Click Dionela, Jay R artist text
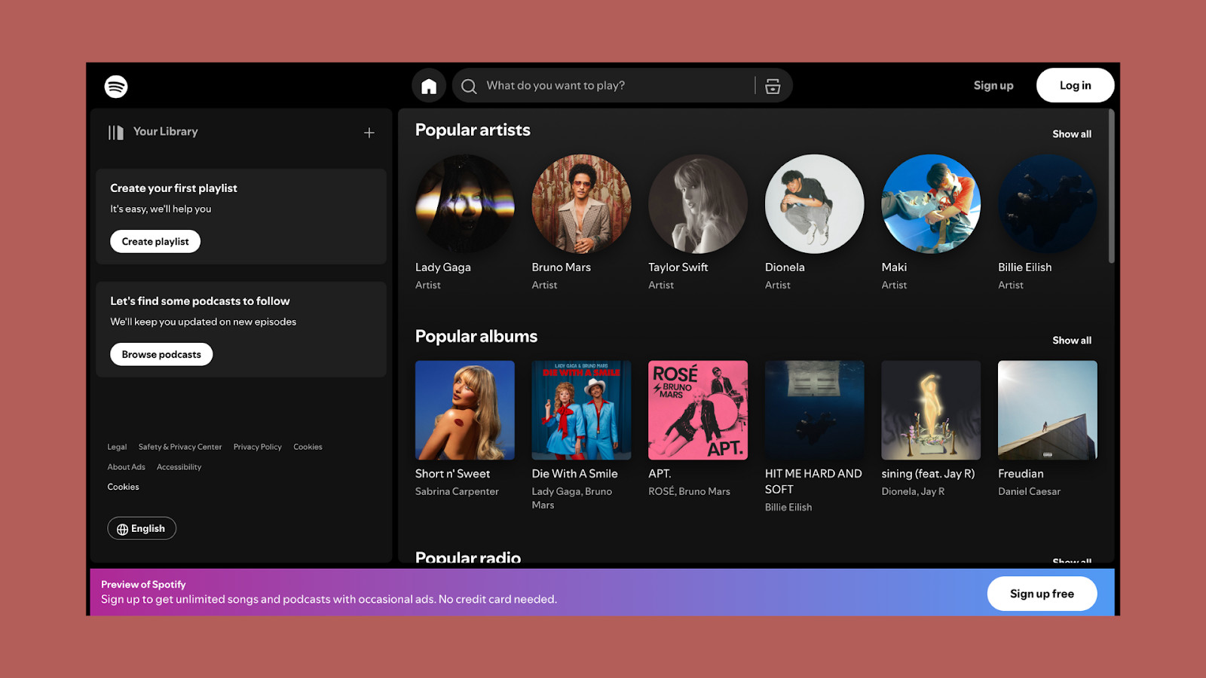Screen dimensions: 1206x678 point(913,492)
